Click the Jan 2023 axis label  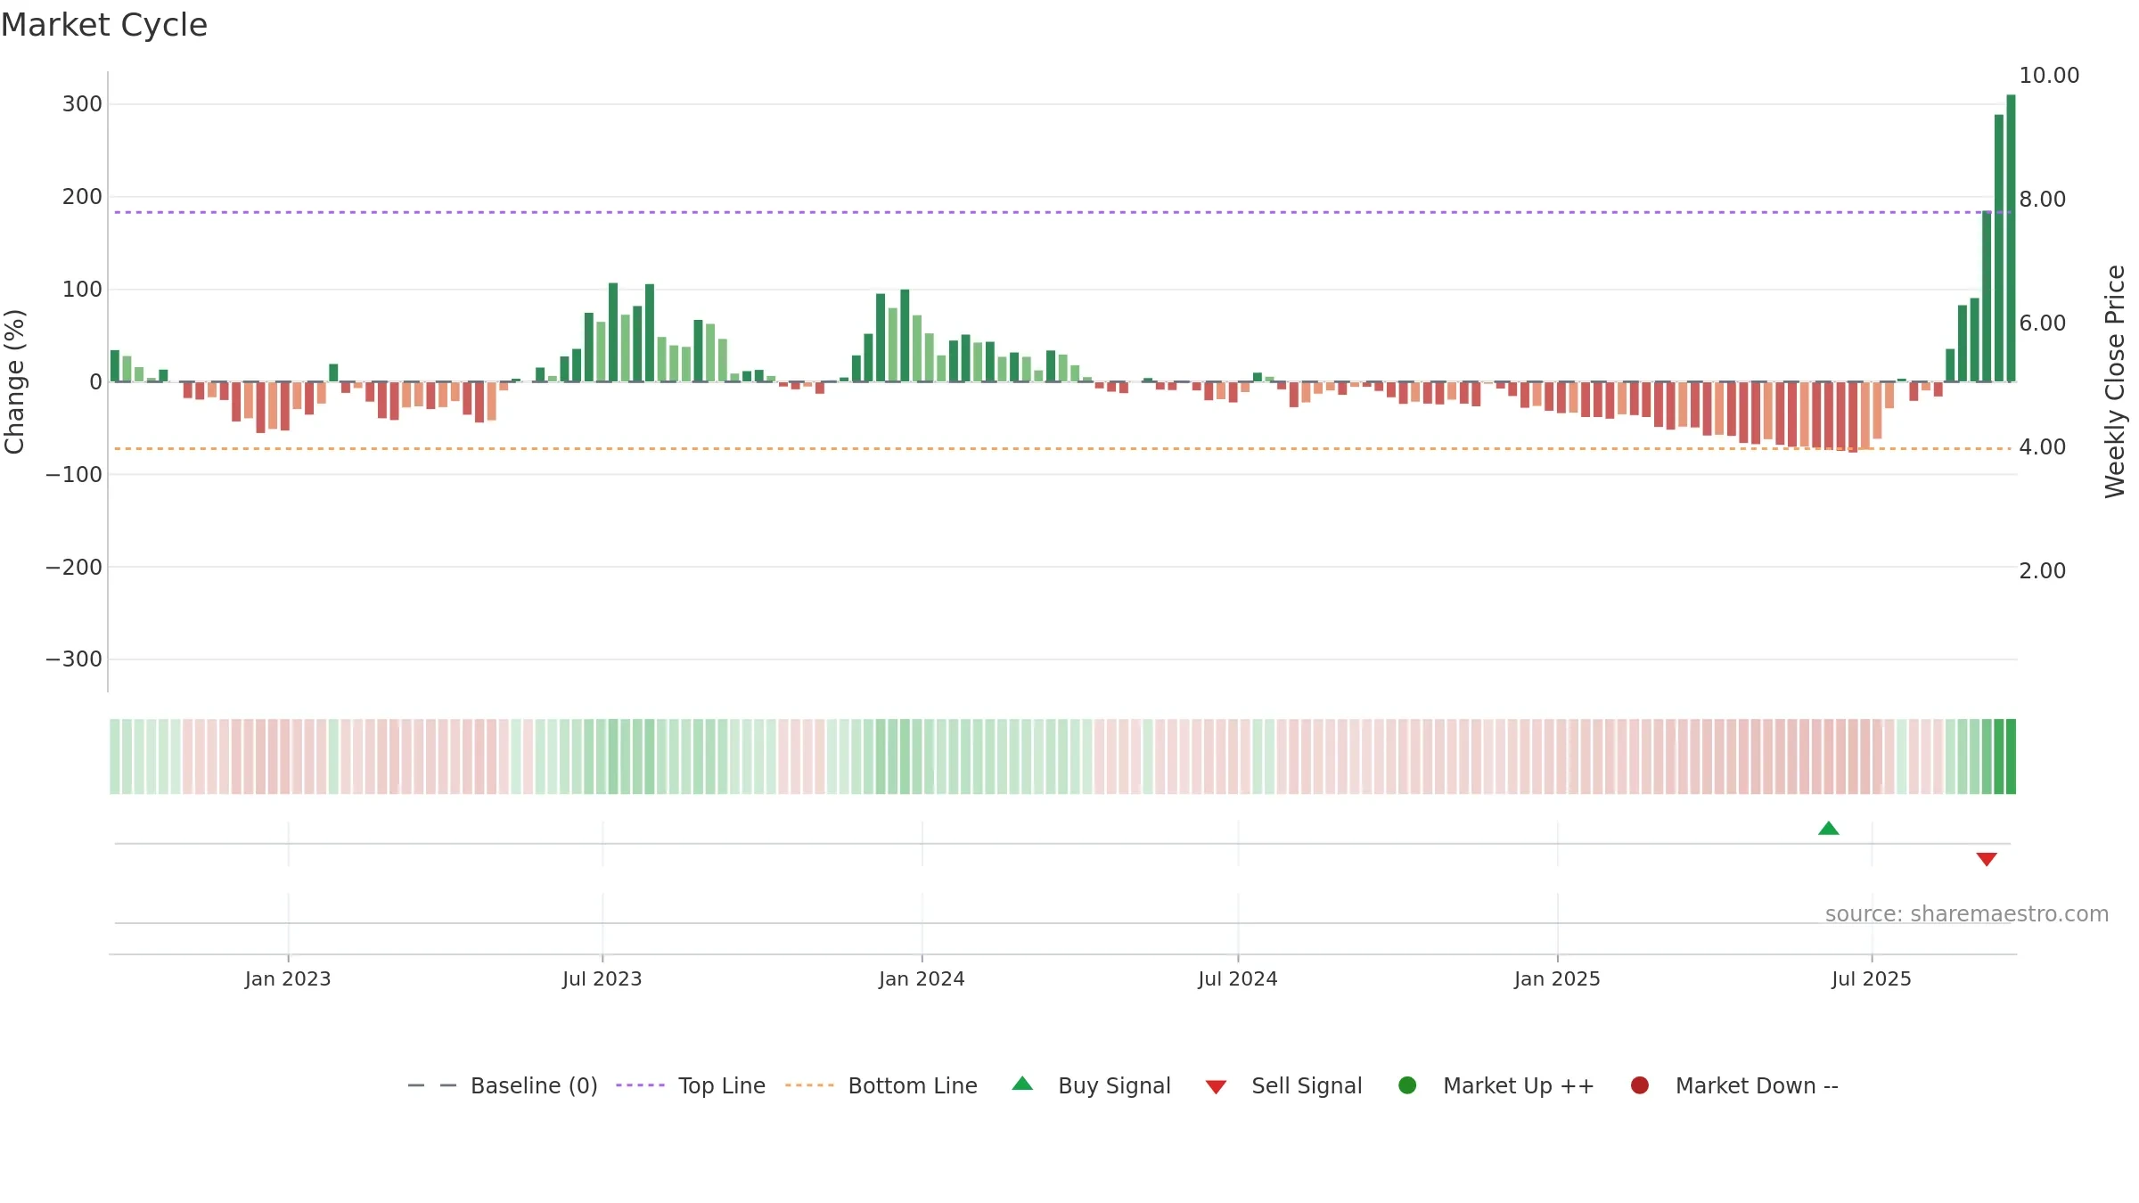tap(288, 979)
